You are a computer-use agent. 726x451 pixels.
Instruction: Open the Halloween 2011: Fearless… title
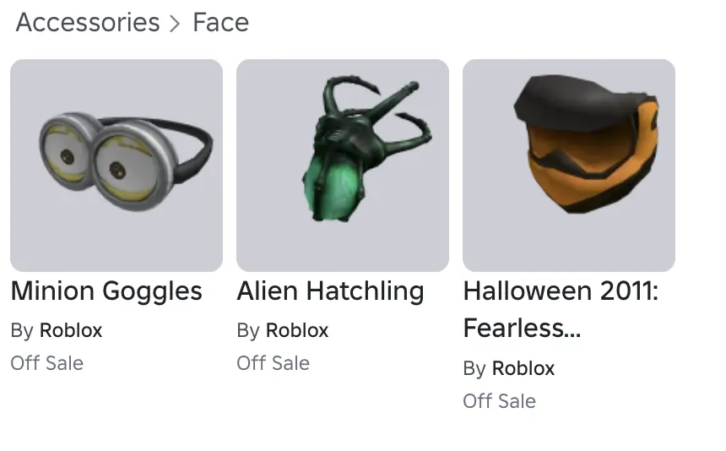[x=561, y=291]
